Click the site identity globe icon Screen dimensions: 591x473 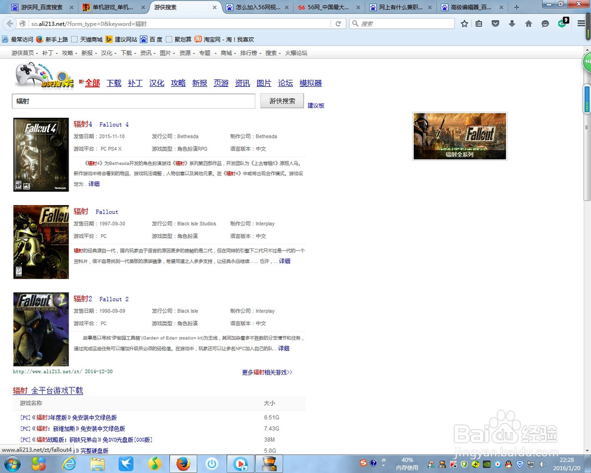point(22,24)
